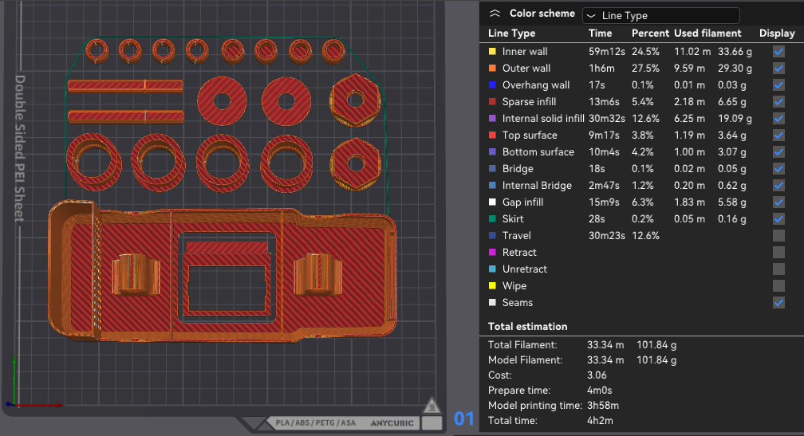The height and width of the screenshot is (436, 804).
Task: Click the Top surface row label
Action: click(530, 136)
